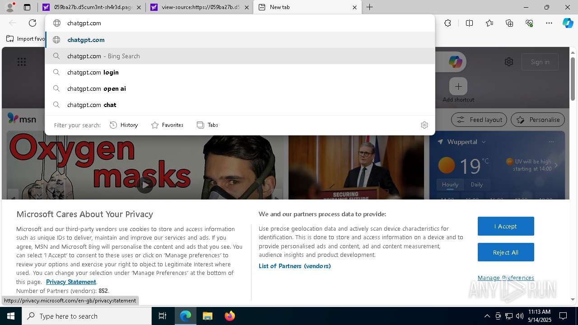Screen dimensions: 578x325
Task: Open the Personalise button
Action: (538, 120)
